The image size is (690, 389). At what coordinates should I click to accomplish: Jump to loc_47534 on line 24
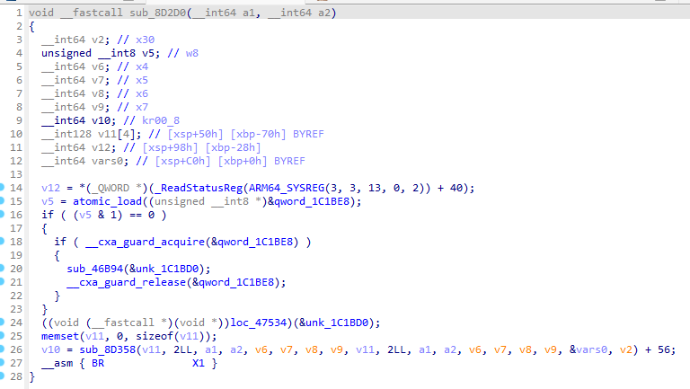tap(258, 323)
